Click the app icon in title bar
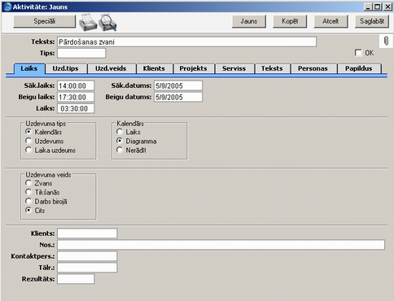The width and height of the screenshot is (394, 301). click(x=7, y=7)
